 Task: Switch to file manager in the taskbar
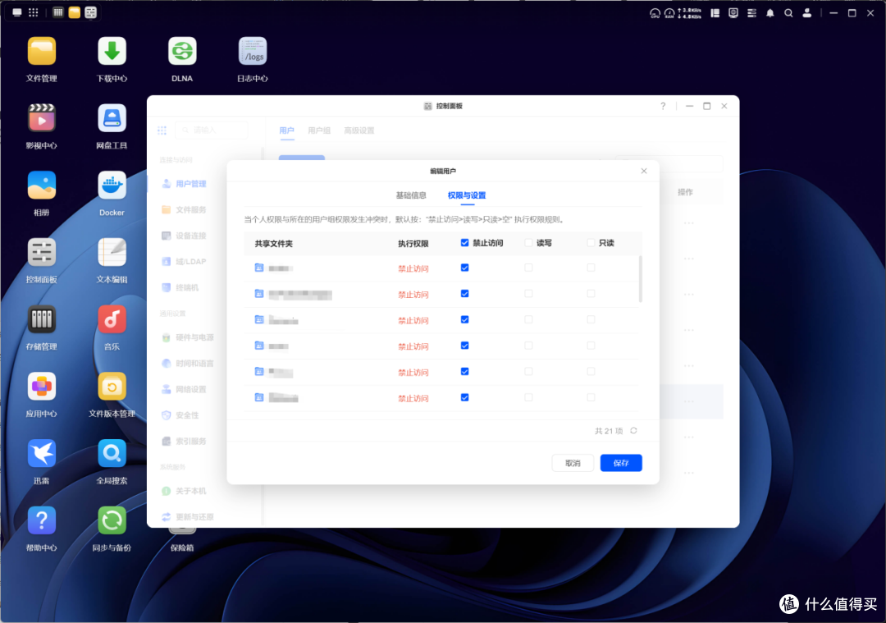(74, 12)
